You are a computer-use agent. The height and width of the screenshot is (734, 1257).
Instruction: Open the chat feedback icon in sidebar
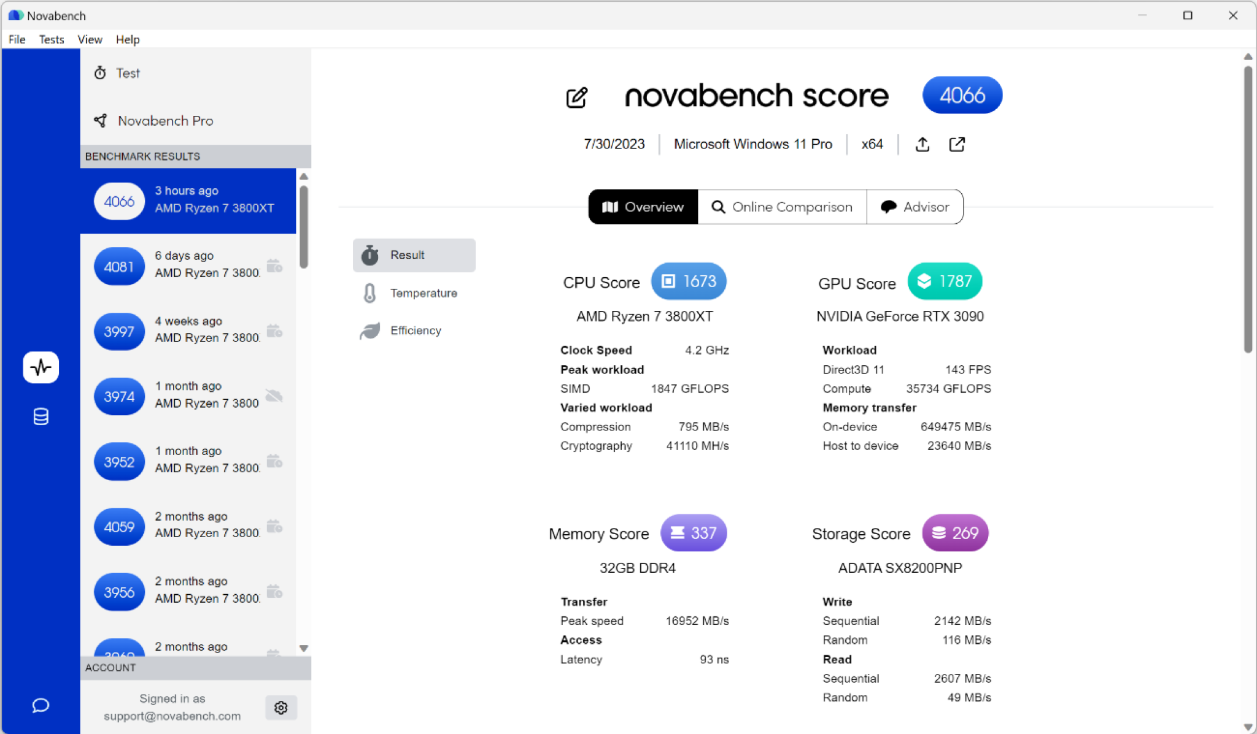coord(41,705)
